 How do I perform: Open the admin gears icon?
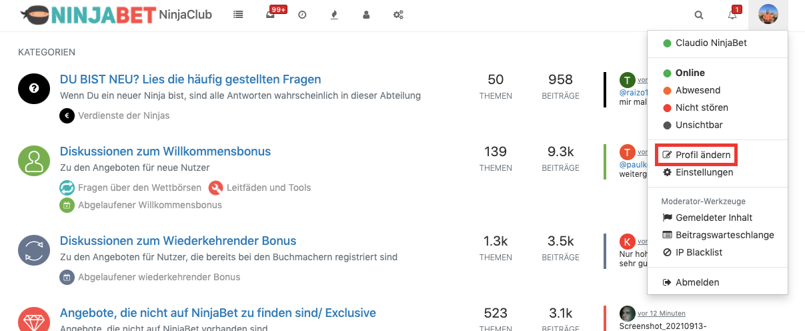[398, 15]
